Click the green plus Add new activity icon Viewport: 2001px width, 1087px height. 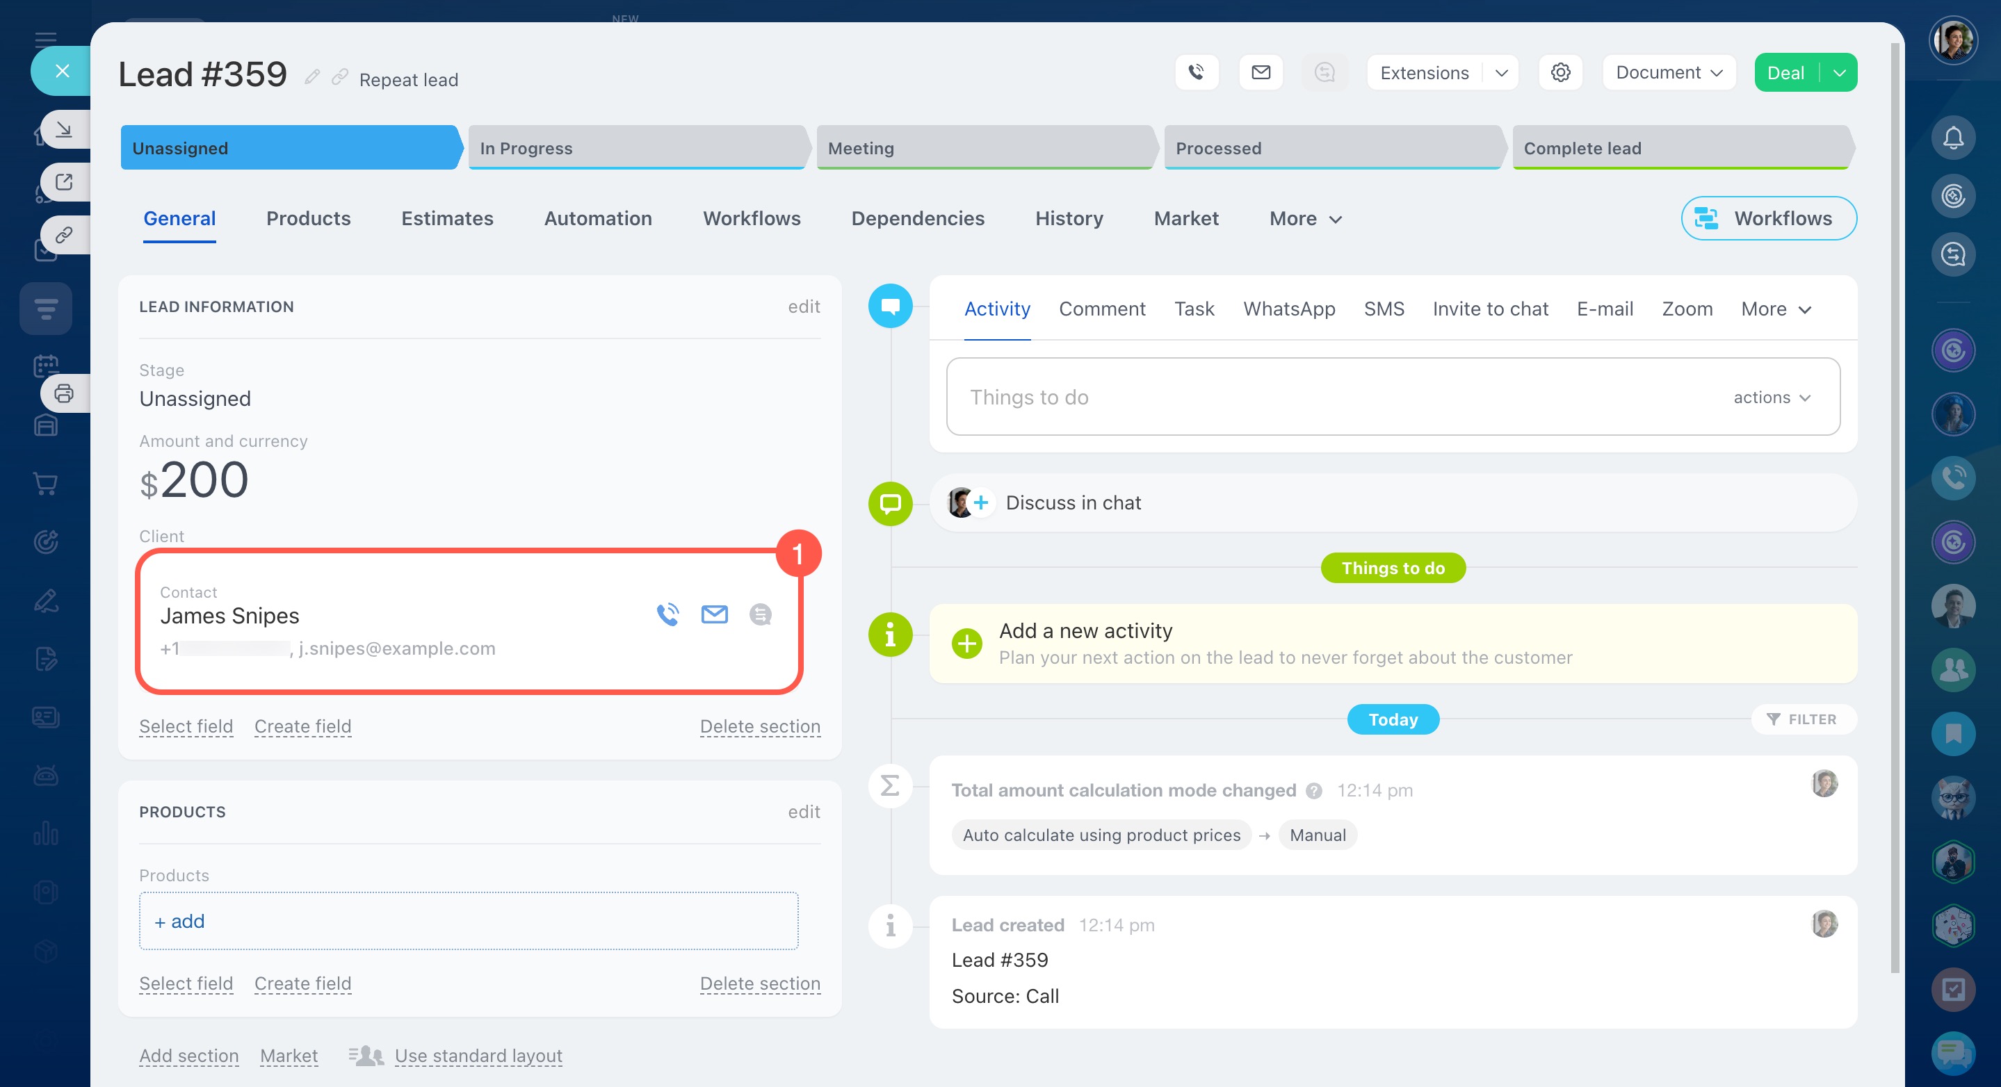coord(966,643)
